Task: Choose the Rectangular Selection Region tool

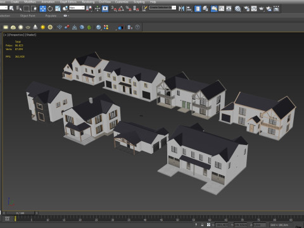Action: point(26,8)
